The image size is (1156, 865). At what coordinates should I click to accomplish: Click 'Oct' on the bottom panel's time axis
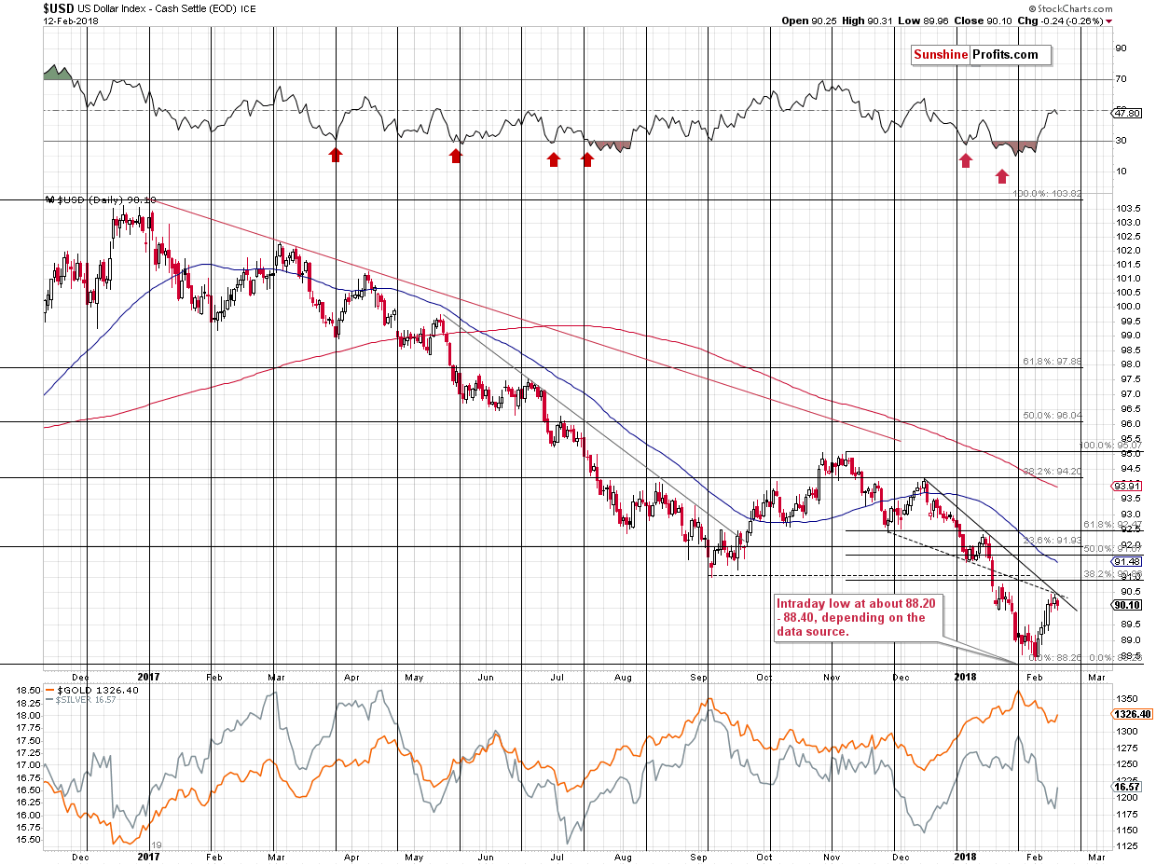point(765,857)
